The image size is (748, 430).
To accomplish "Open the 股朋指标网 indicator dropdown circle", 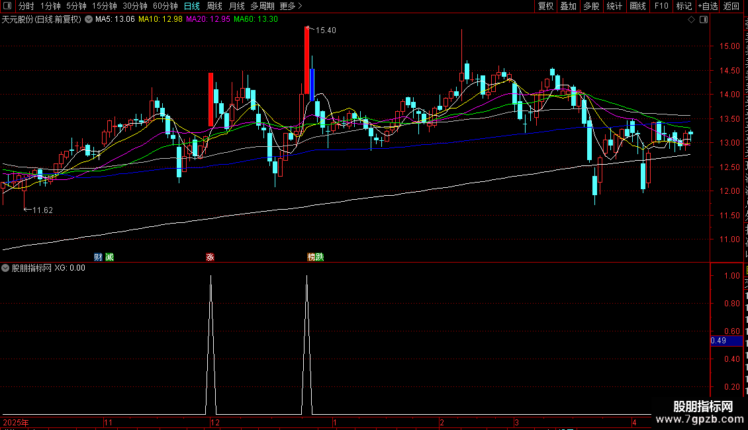I will click(5, 268).
